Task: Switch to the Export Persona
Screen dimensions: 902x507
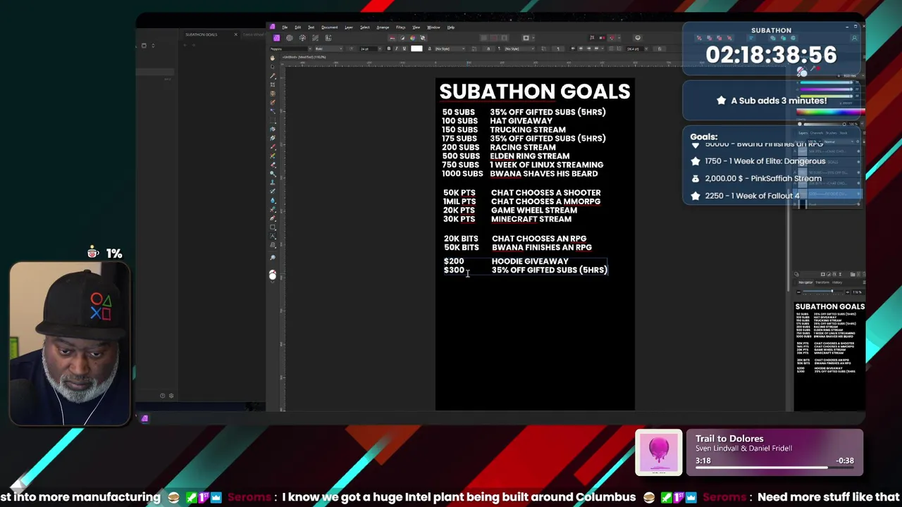Action: point(328,37)
